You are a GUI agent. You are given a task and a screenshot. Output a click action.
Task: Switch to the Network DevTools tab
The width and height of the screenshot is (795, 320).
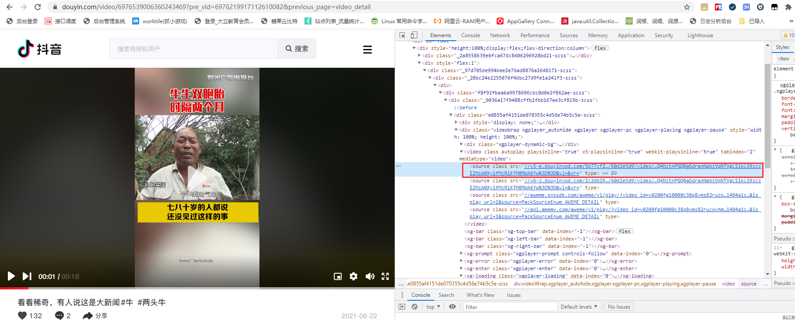pyautogui.click(x=500, y=35)
